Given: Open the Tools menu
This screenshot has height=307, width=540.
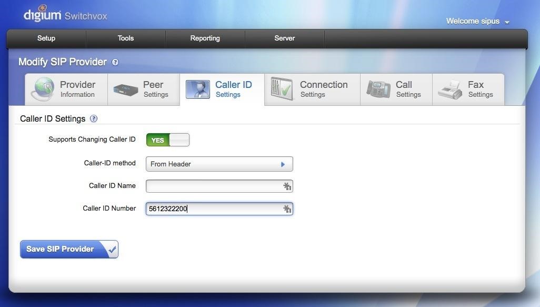Looking at the screenshot, I should pyautogui.click(x=126, y=38).
